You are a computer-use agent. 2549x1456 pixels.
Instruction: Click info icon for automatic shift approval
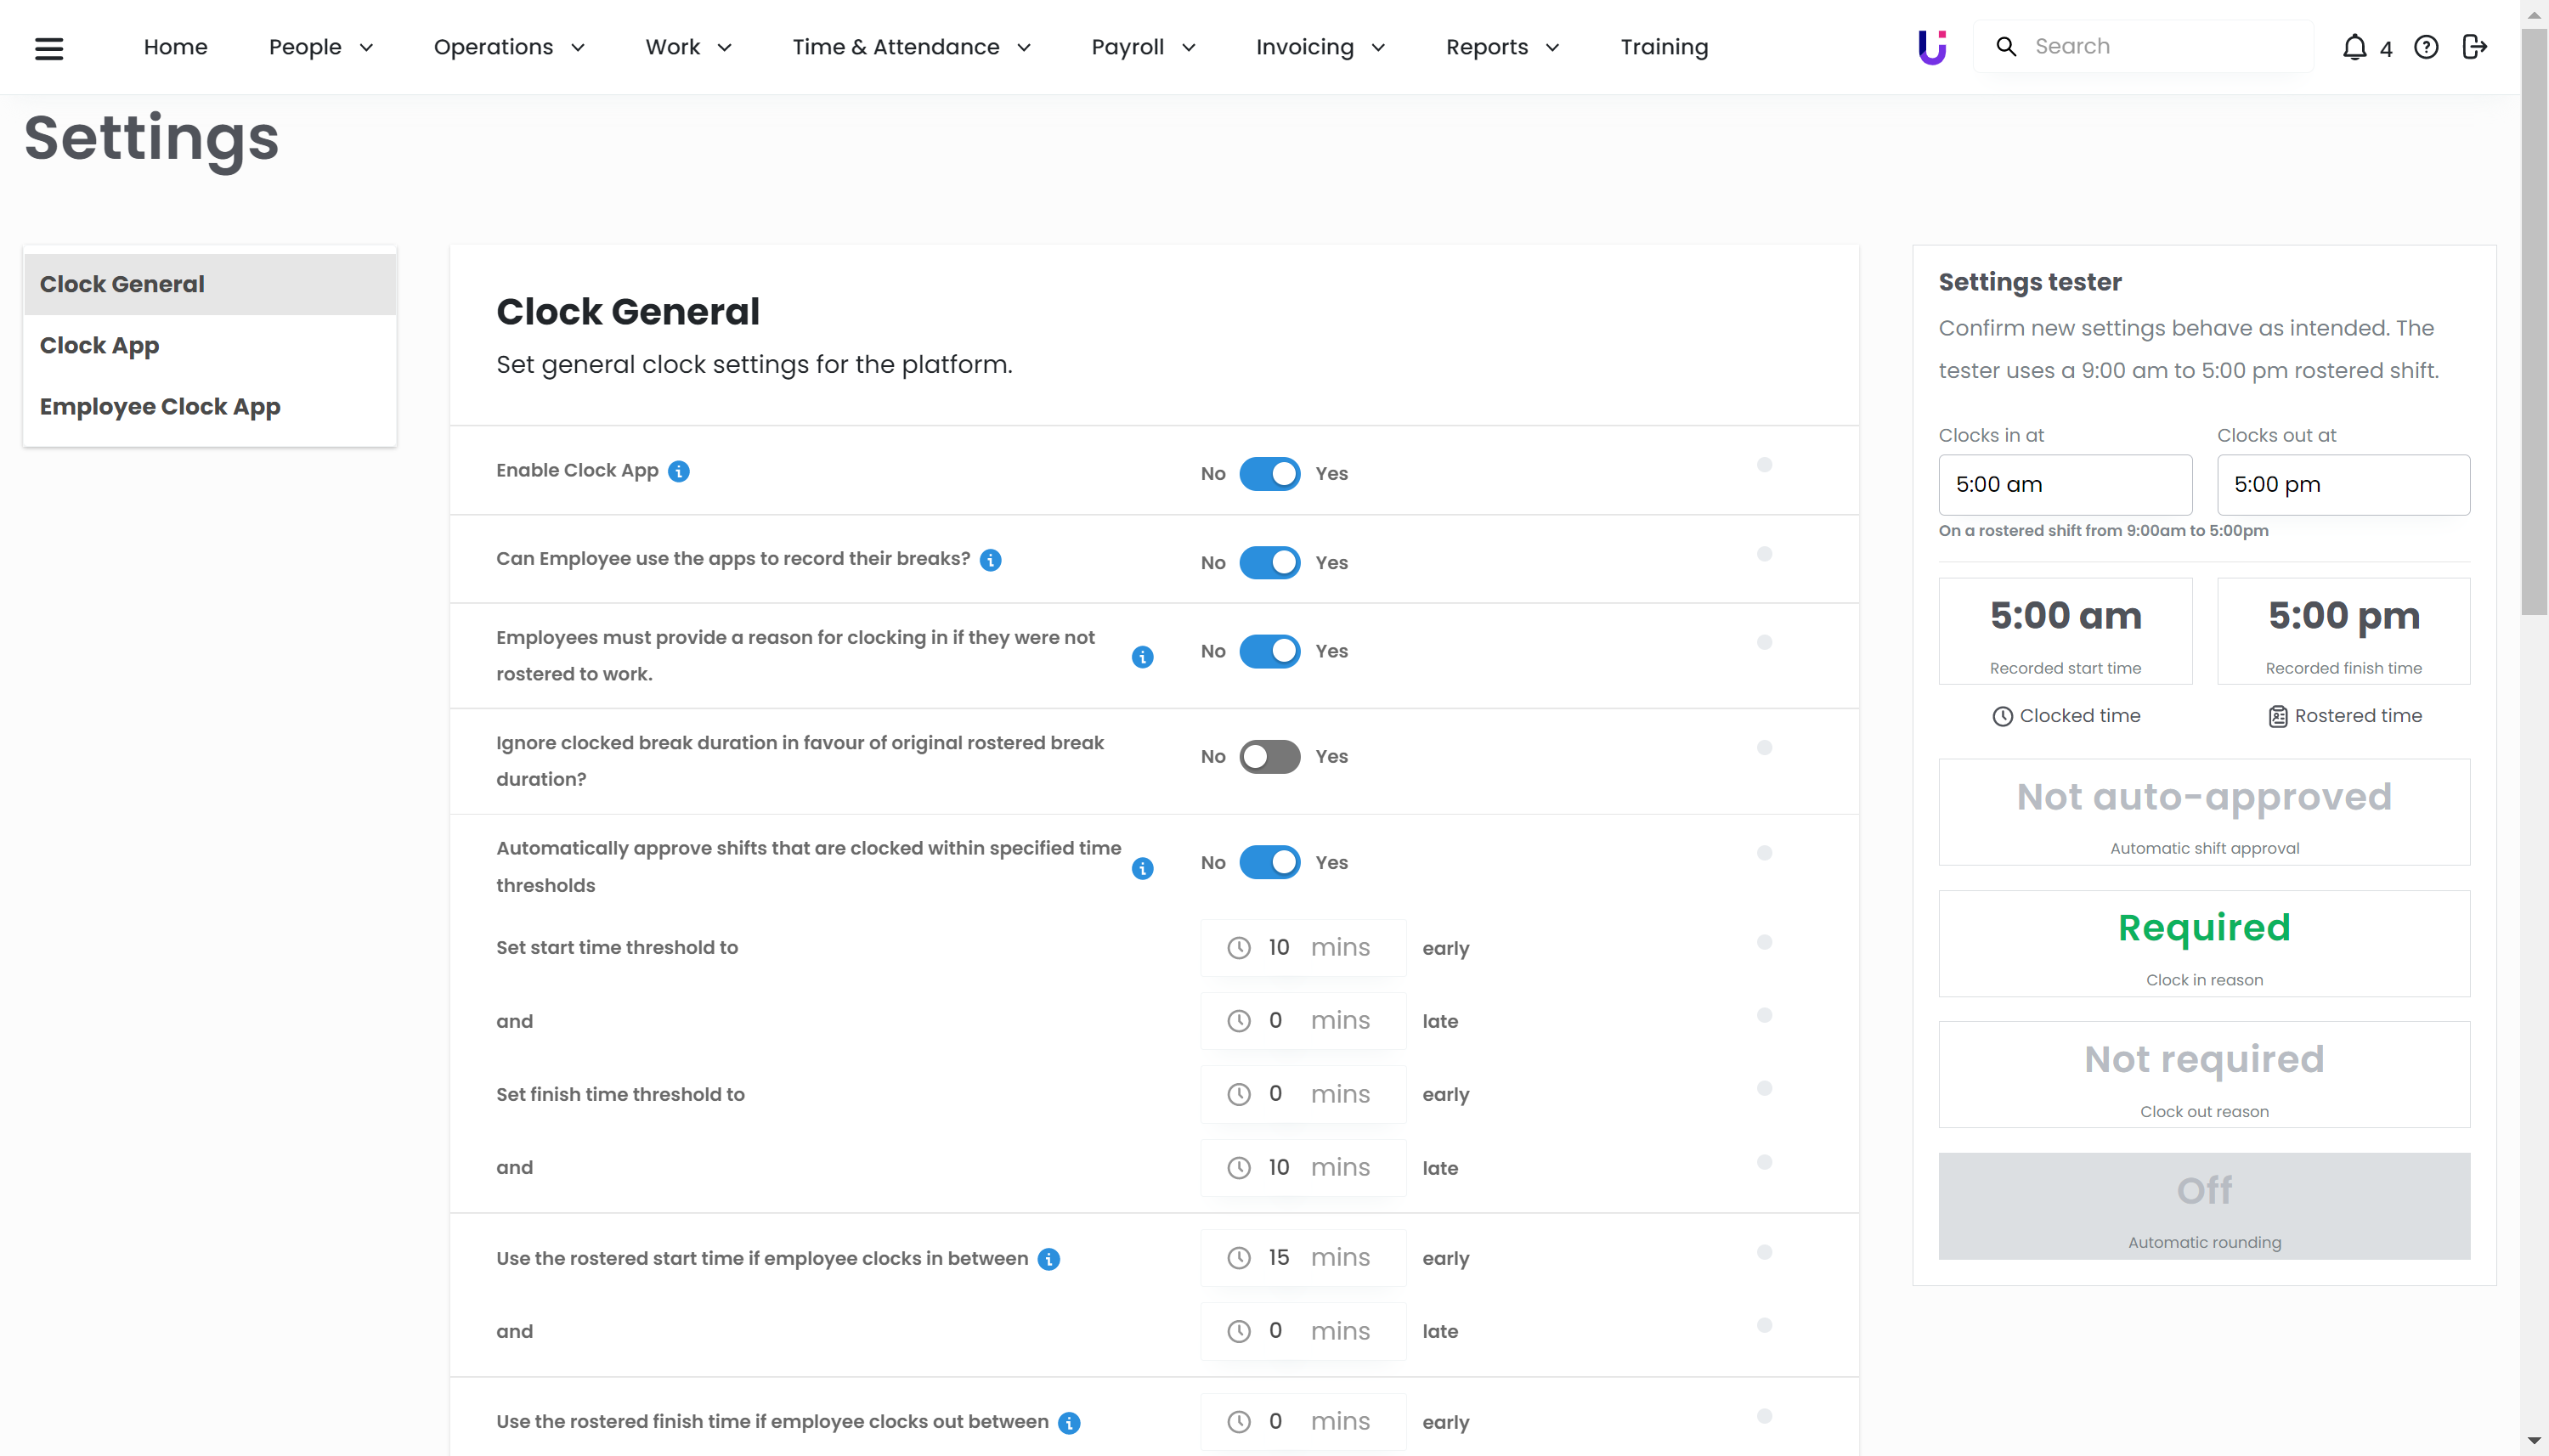pyautogui.click(x=1142, y=868)
